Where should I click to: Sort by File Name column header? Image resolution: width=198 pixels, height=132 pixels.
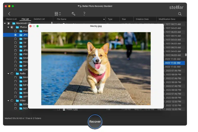tap(62, 19)
